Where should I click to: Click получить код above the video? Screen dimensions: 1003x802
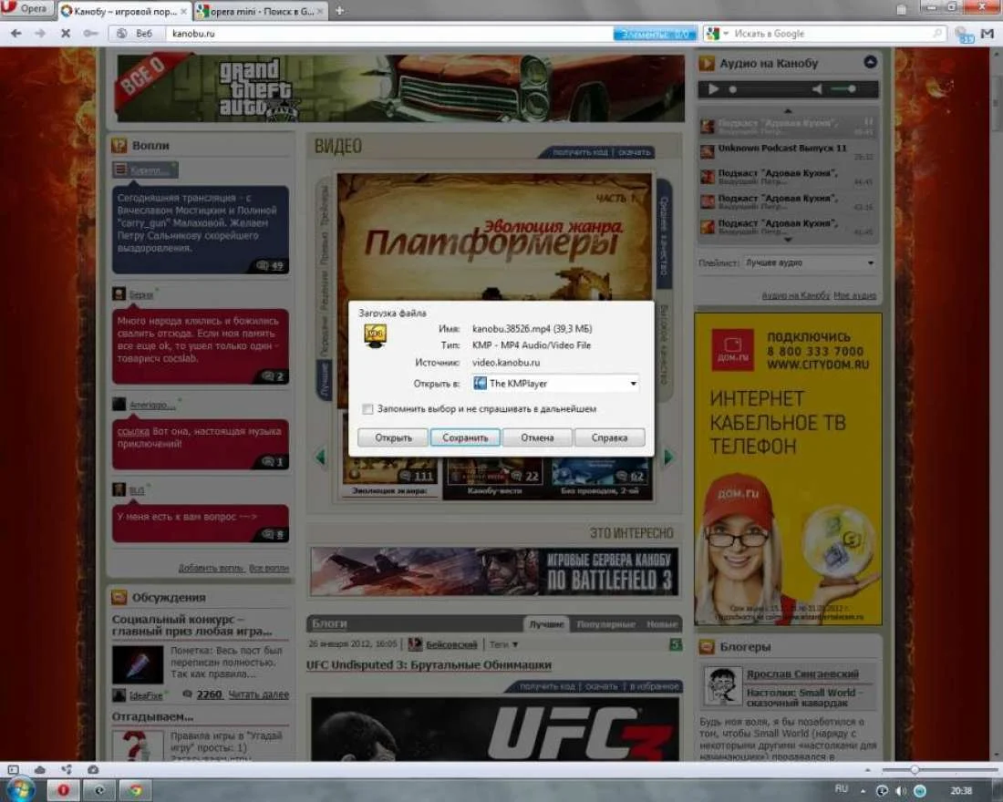point(580,152)
